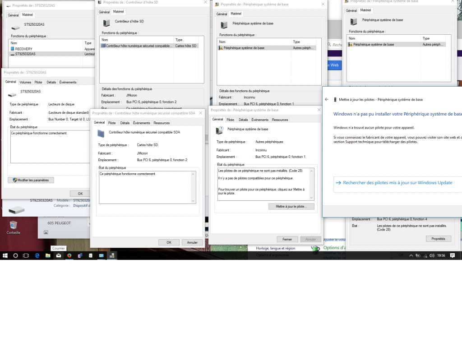The image size is (462, 352).
Task: Click the Cortana circle icon on taskbar
Action: click(x=16, y=255)
